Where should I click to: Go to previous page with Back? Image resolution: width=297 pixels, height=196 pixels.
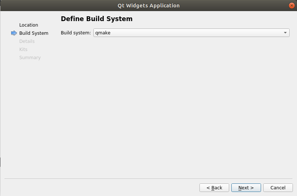[214, 188]
